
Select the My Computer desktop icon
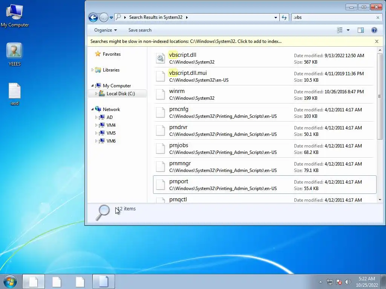click(x=15, y=15)
